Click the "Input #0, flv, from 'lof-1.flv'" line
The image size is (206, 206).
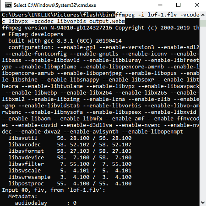click(x=54, y=190)
